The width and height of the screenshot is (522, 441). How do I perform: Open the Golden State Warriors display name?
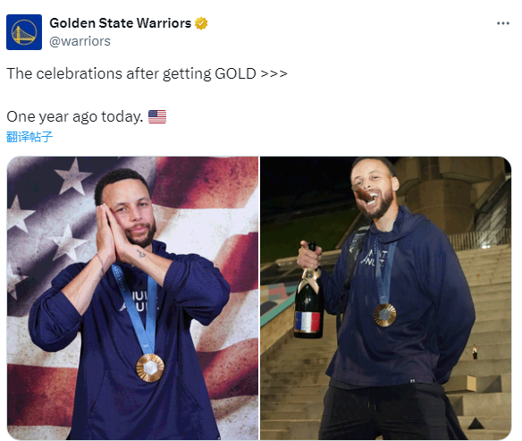tap(120, 23)
